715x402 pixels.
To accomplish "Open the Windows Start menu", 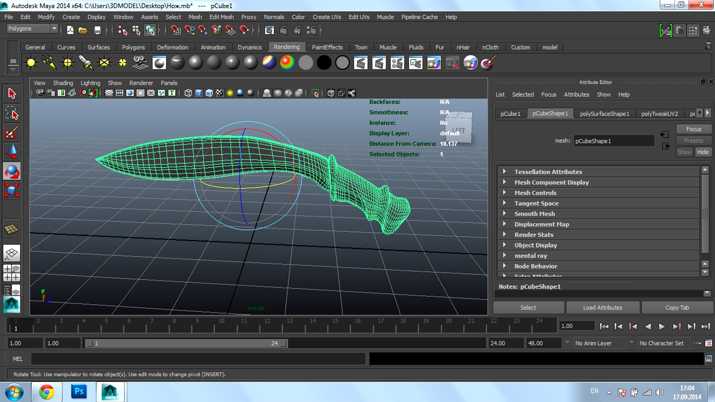I will coord(14,392).
